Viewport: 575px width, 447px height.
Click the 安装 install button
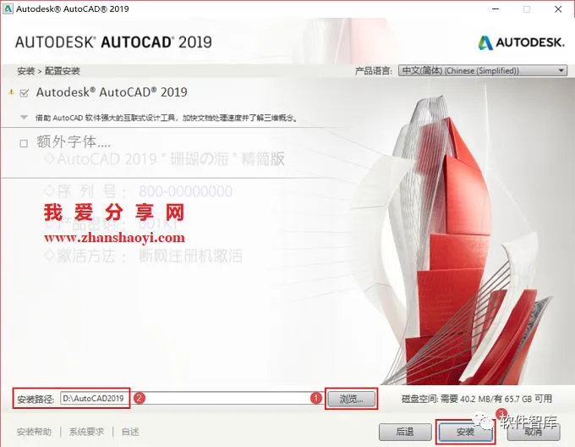[465, 432]
